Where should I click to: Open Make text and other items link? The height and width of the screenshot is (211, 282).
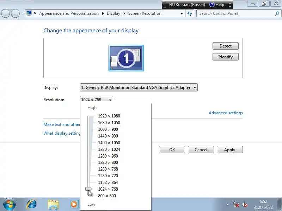click(x=62, y=124)
